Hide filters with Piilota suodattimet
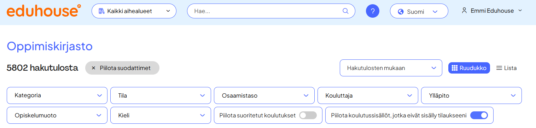536x128 pixels. (x=122, y=68)
